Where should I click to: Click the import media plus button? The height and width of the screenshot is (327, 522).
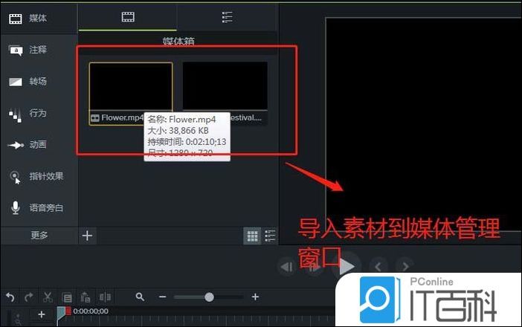[x=87, y=236]
